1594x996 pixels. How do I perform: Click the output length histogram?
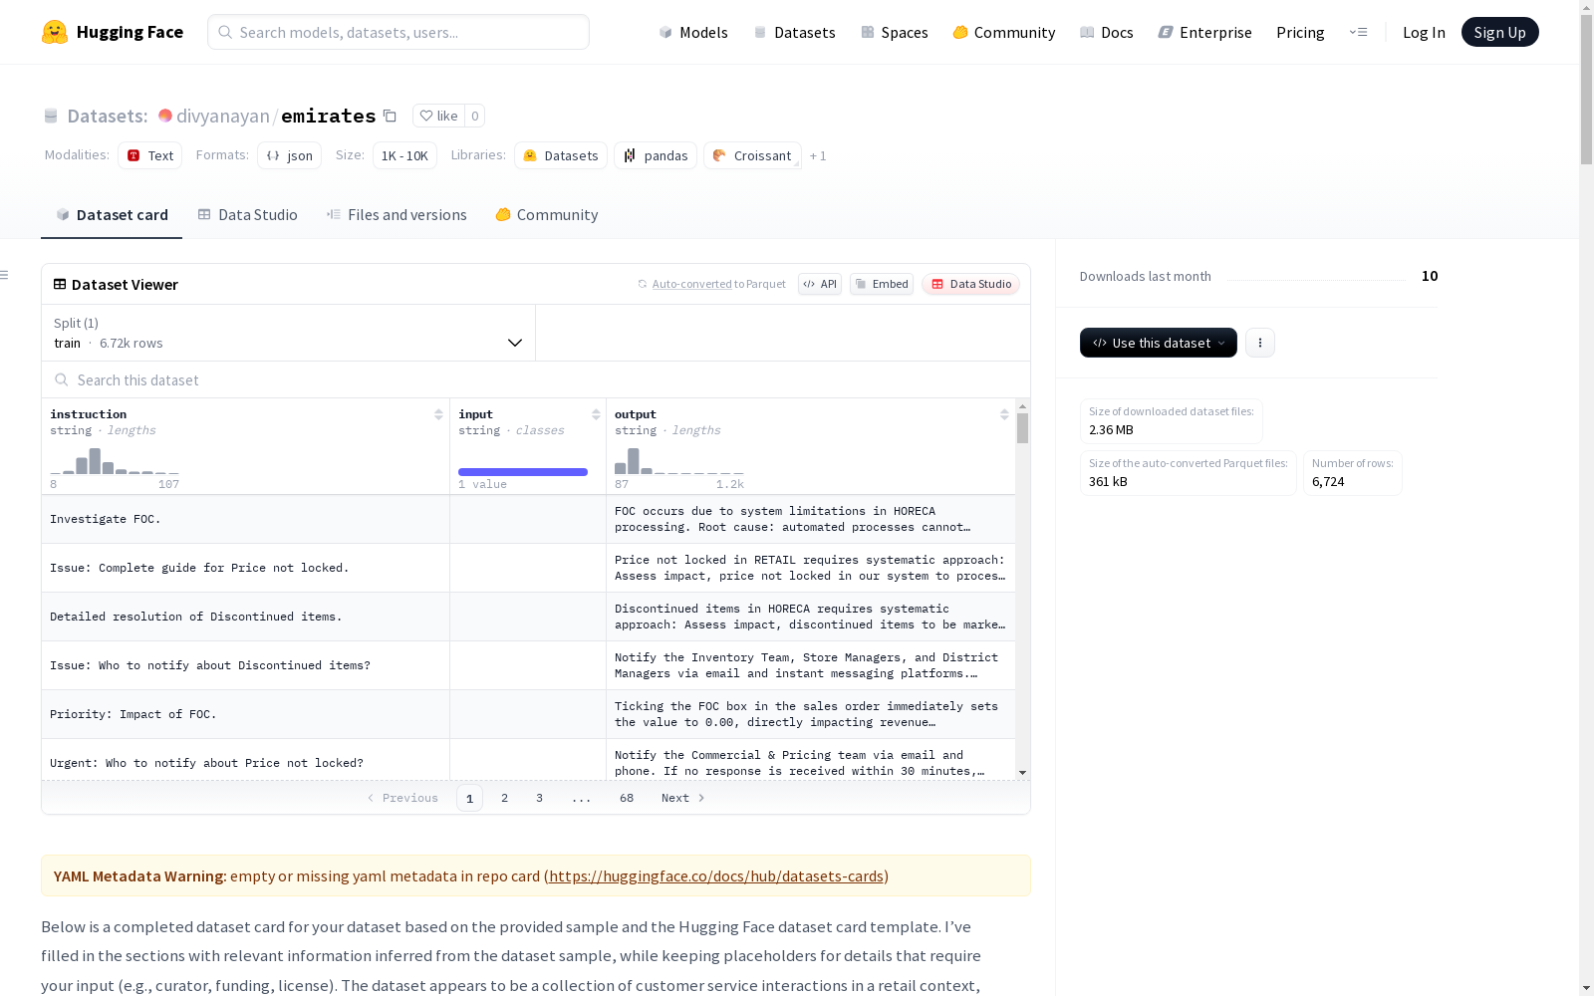(679, 461)
